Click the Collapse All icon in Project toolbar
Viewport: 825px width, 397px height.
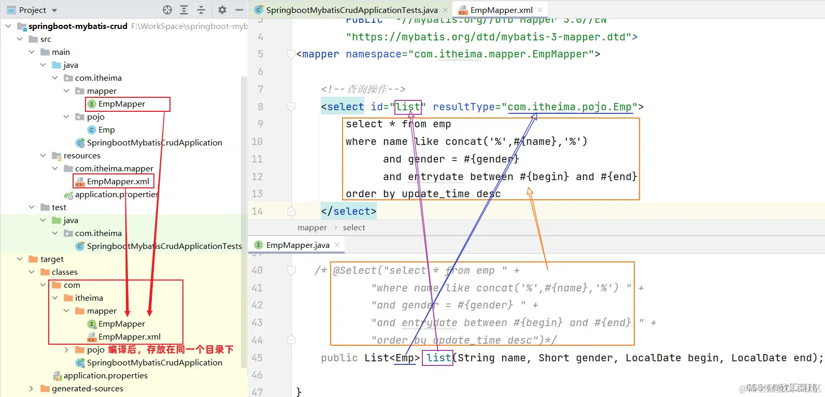click(x=201, y=10)
